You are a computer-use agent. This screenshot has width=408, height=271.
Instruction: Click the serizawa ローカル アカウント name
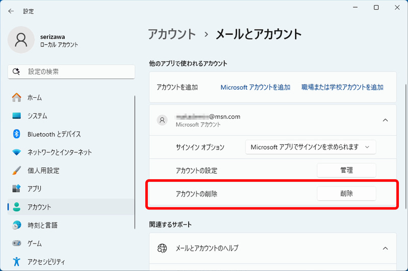click(59, 41)
